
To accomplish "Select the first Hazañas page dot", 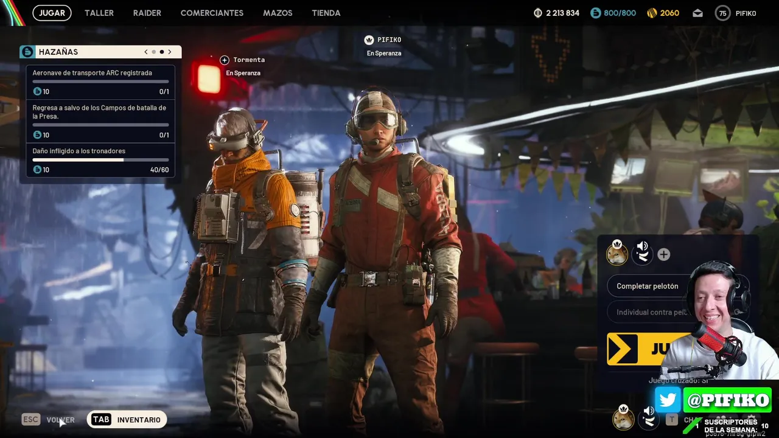I will [154, 52].
